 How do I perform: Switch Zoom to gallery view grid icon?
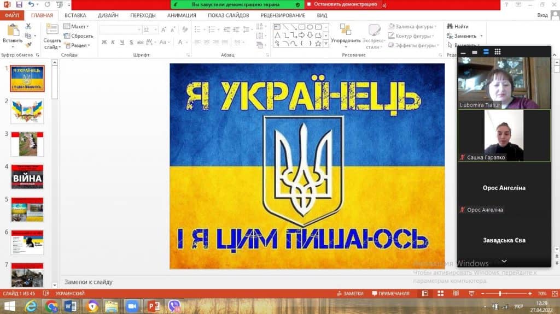pyautogui.click(x=497, y=52)
